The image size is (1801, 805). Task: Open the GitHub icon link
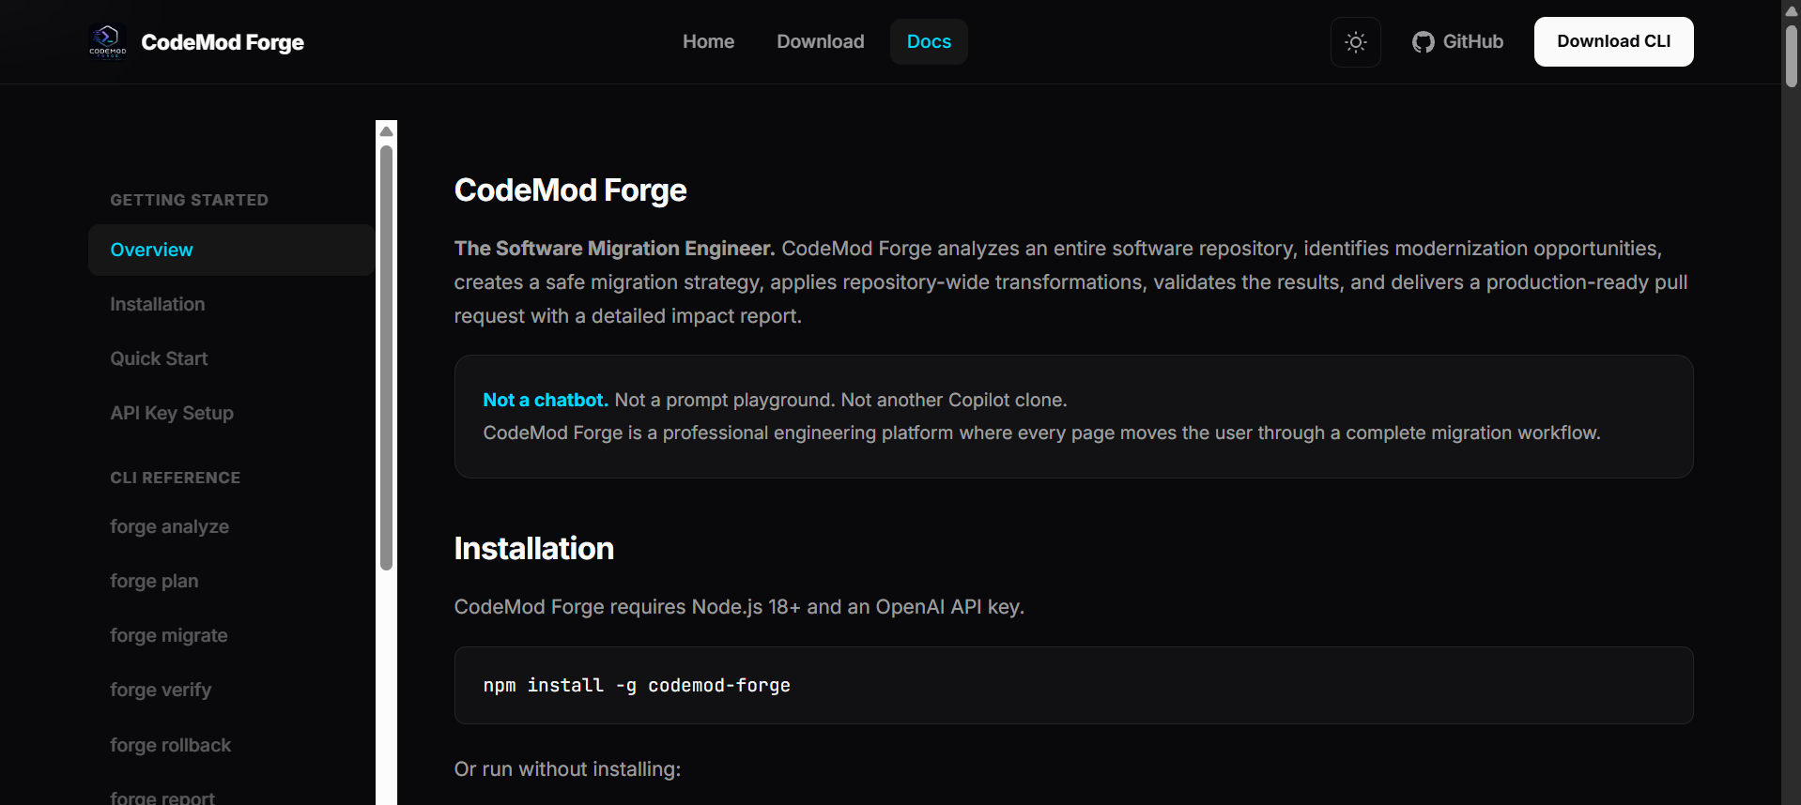1457,42
